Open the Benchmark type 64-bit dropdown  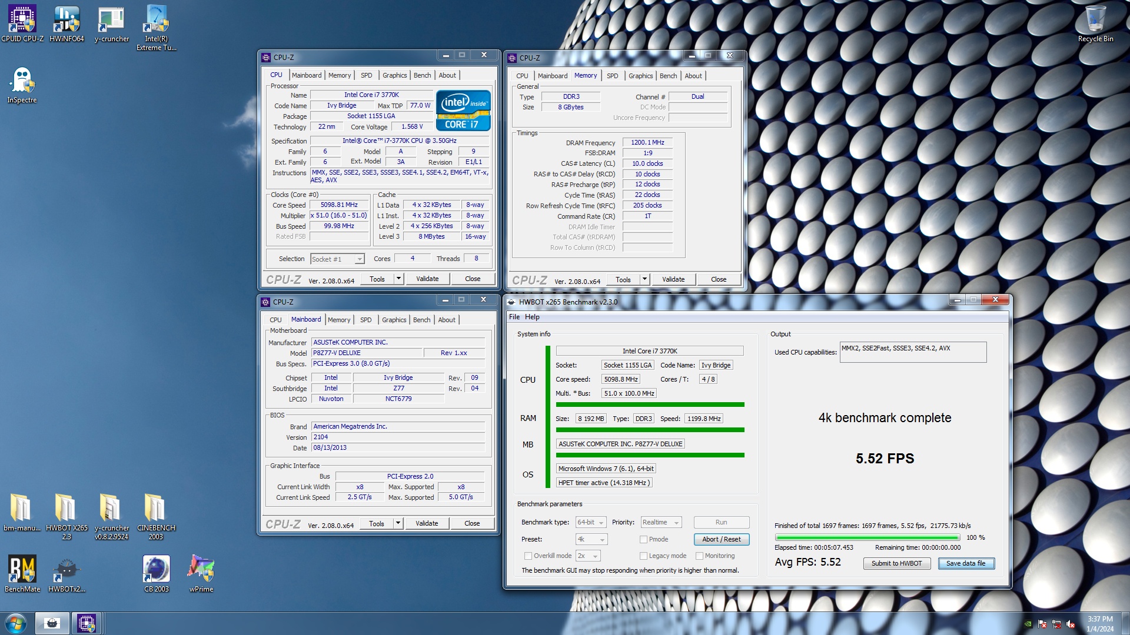tap(591, 522)
